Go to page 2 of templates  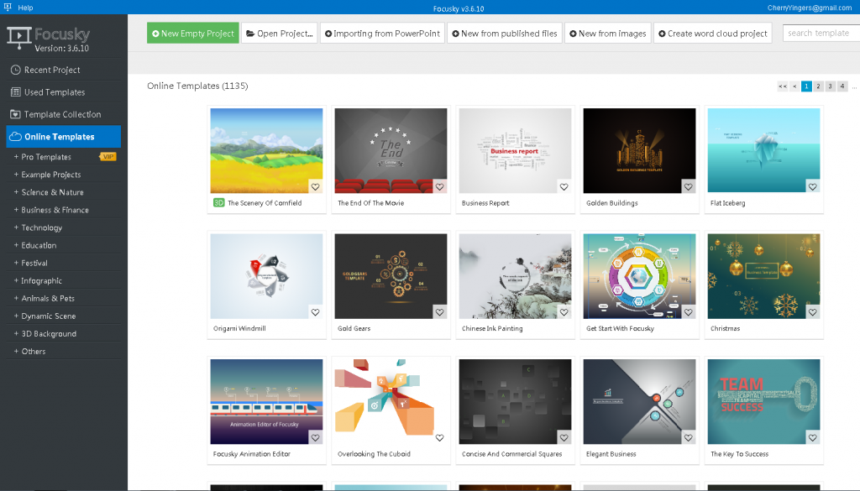[x=818, y=86]
